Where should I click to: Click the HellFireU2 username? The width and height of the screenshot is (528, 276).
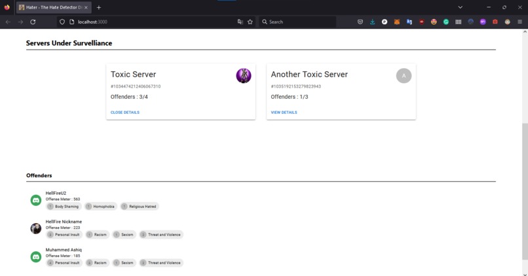(x=56, y=194)
